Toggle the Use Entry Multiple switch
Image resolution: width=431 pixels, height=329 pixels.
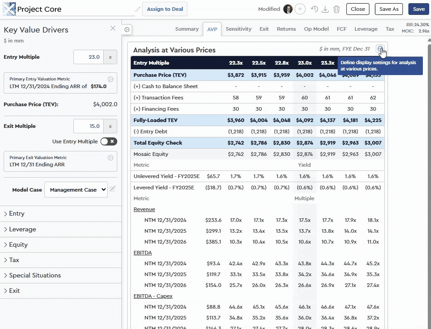point(108,141)
